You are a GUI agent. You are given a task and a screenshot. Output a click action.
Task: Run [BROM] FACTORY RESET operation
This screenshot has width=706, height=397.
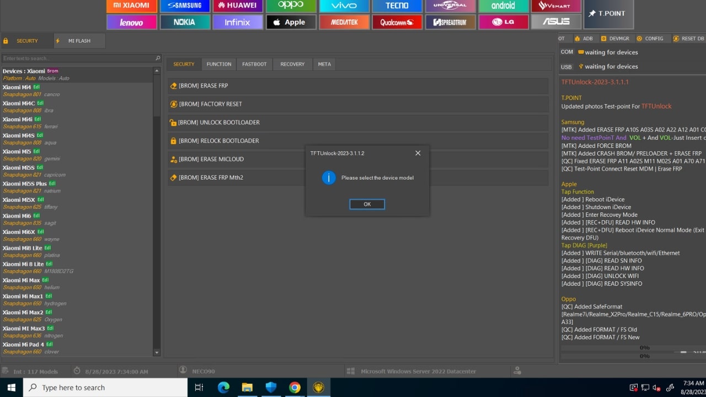(x=358, y=104)
